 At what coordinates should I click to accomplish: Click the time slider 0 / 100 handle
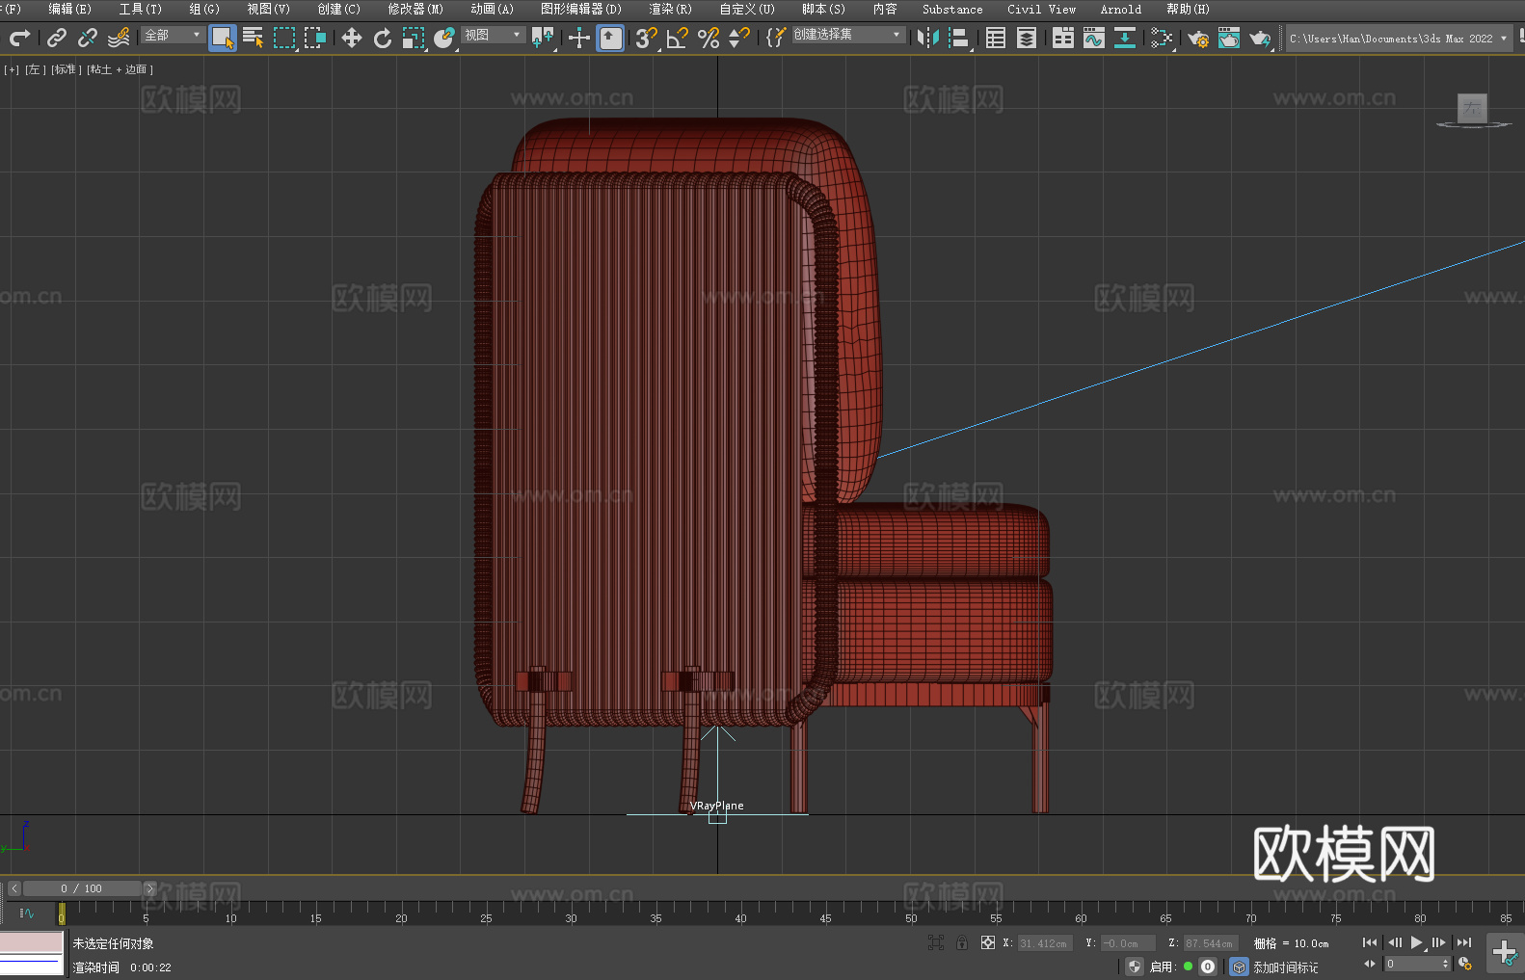click(x=82, y=888)
